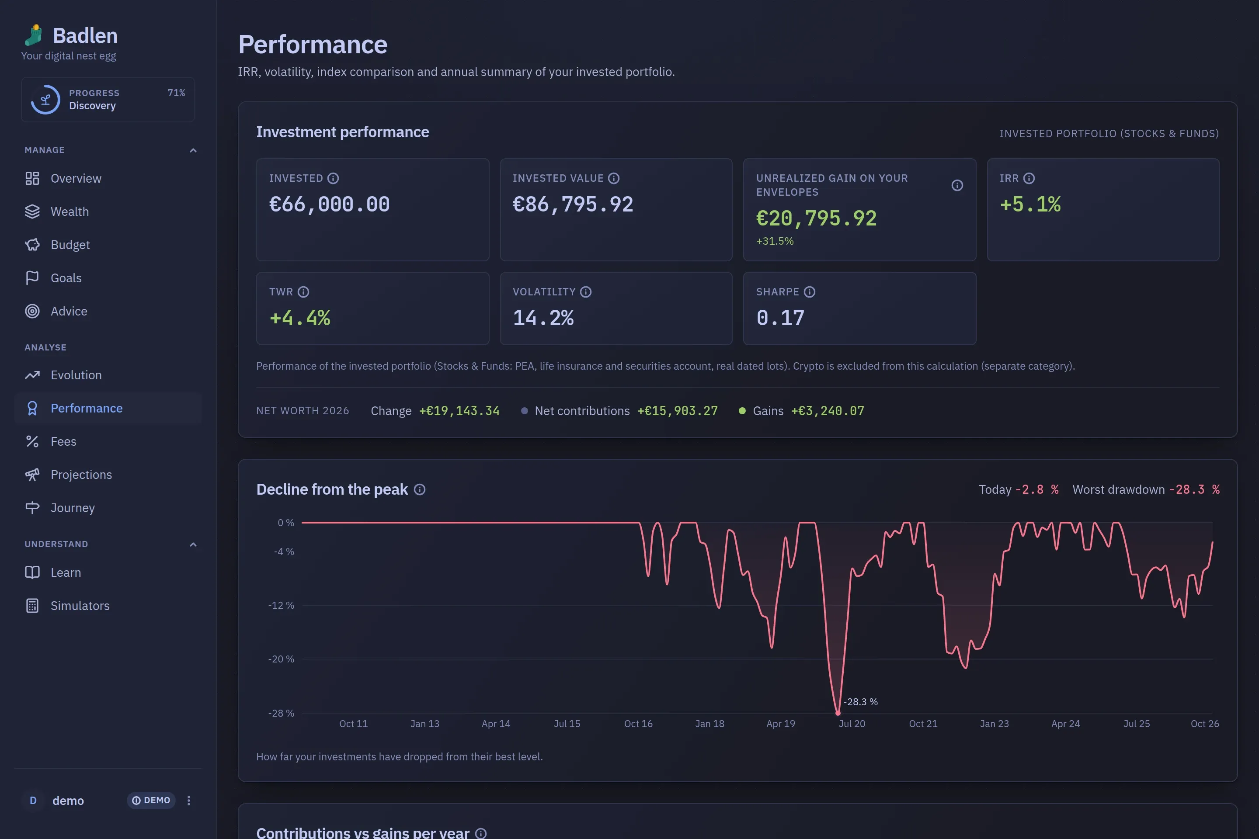This screenshot has height=839, width=1259.
Task: Click the Performance award ribbon icon
Action: (x=32, y=408)
